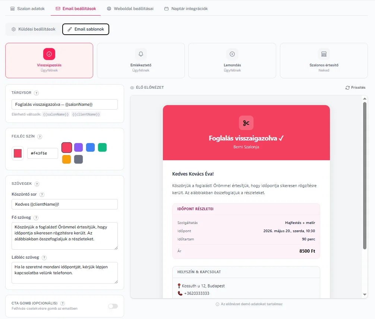This screenshot has width=375, height=319.
Task: Select the orange header color swatch
Action: (66, 159)
